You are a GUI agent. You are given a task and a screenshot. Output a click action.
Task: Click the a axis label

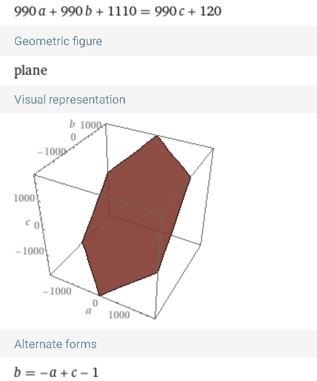89,311
